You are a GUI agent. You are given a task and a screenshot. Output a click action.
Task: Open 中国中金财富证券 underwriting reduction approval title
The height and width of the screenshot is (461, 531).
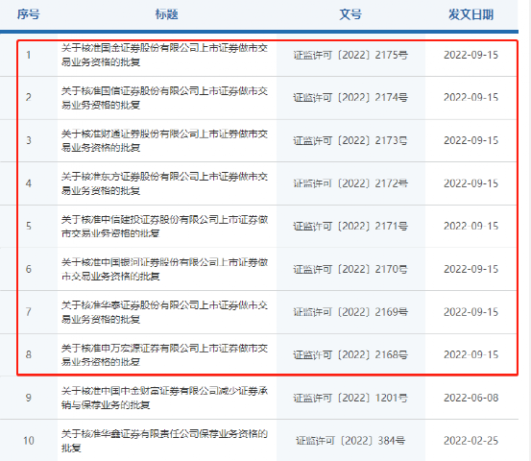click(x=164, y=398)
